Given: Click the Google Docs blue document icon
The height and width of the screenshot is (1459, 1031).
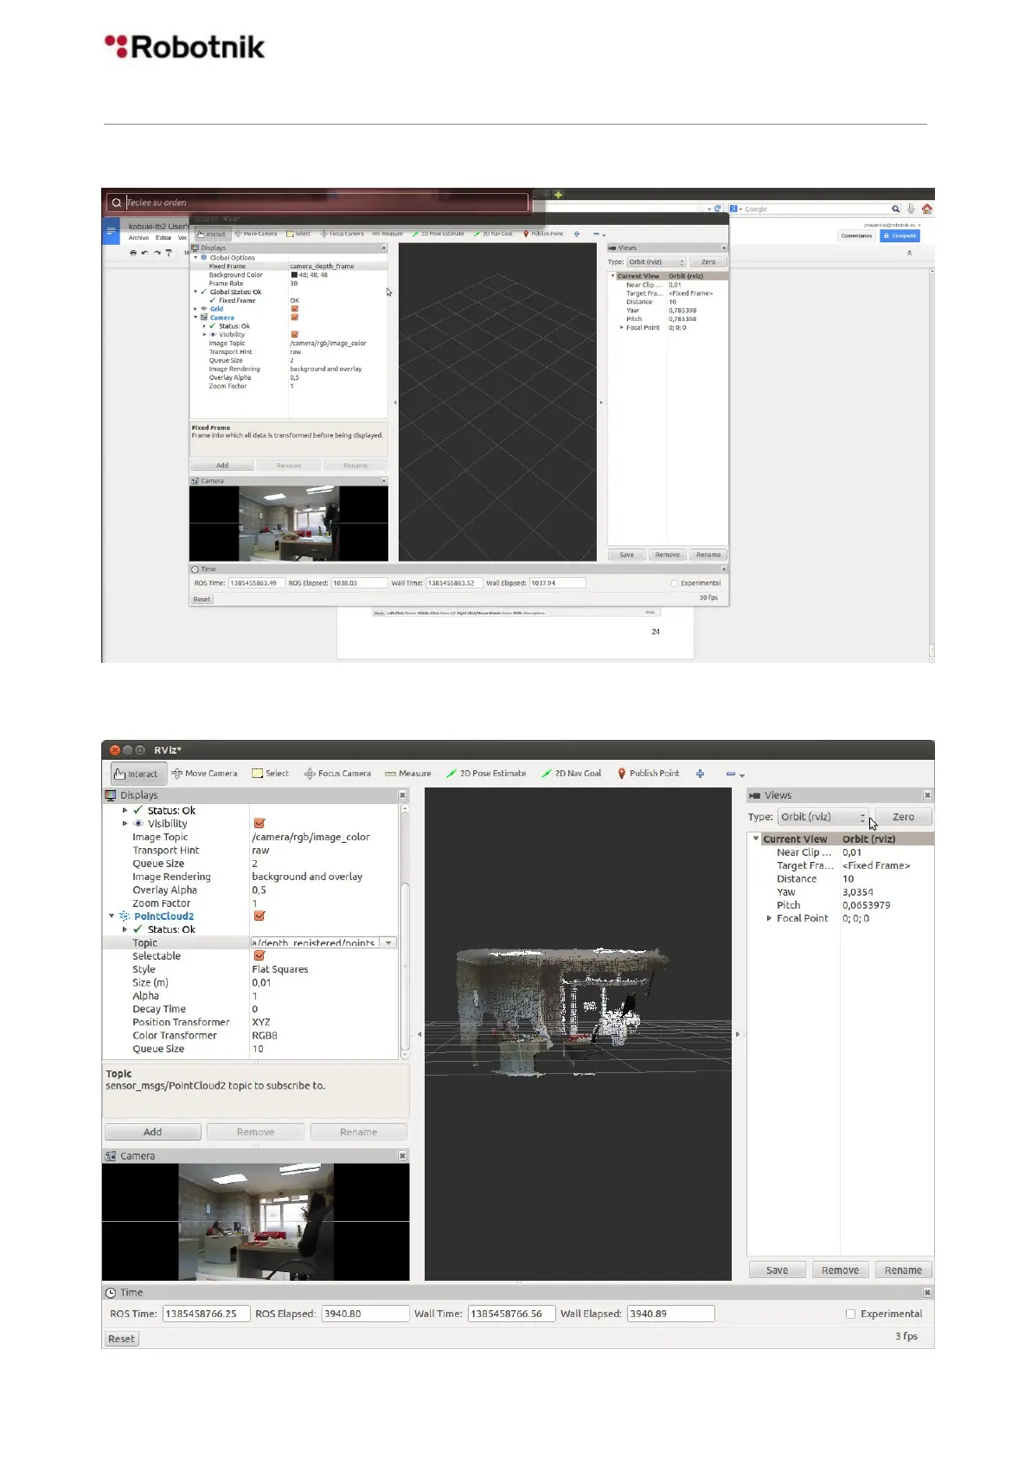Looking at the screenshot, I should [x=111, y=231].
